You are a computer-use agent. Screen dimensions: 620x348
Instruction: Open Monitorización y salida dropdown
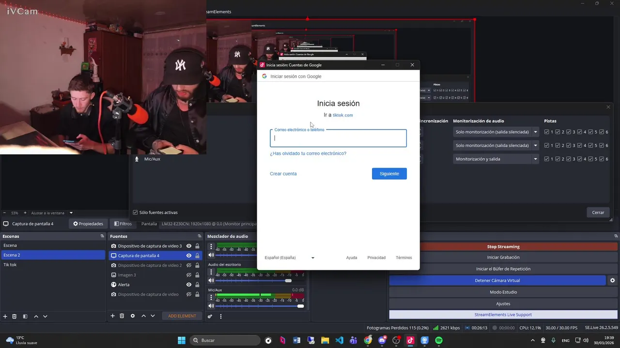pyautogui.click(x=496, y=159)
